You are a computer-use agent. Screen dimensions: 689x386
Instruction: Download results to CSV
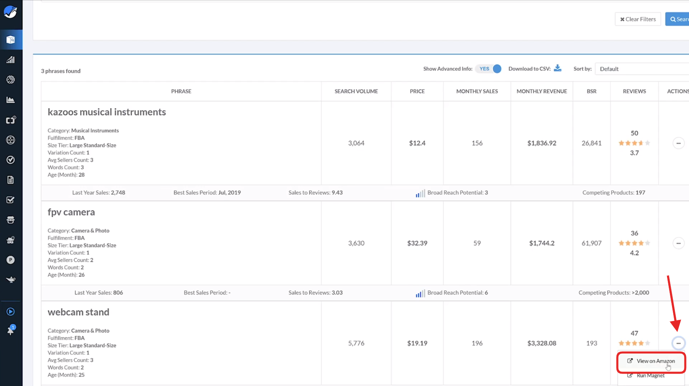click(558, 68)
